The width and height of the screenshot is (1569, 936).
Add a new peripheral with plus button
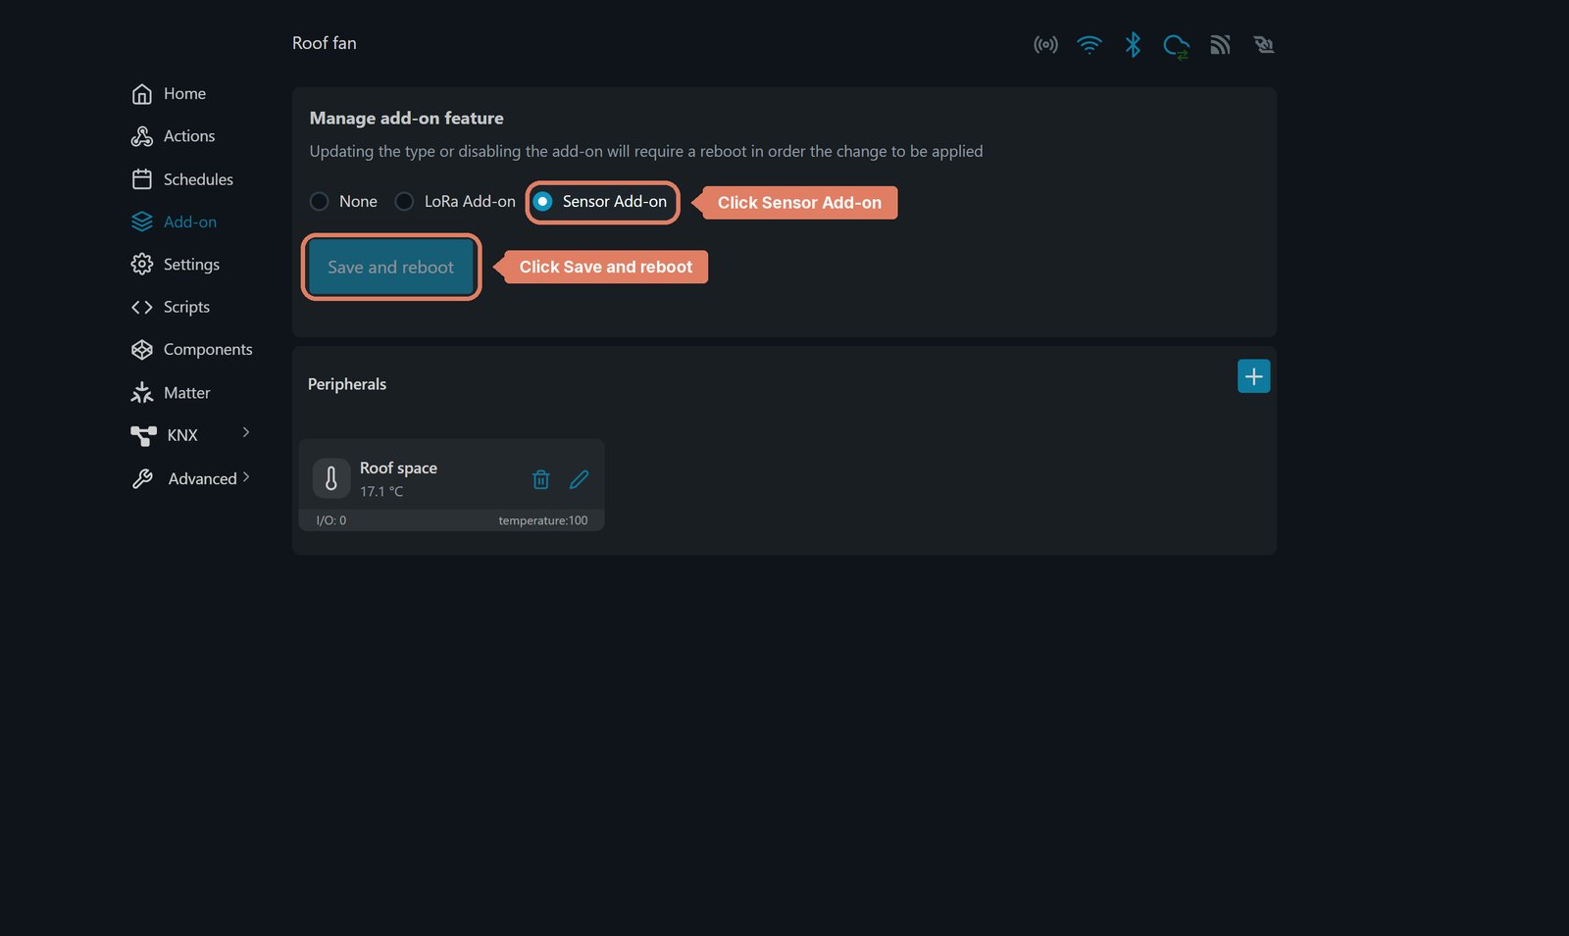click(1253, 376)
